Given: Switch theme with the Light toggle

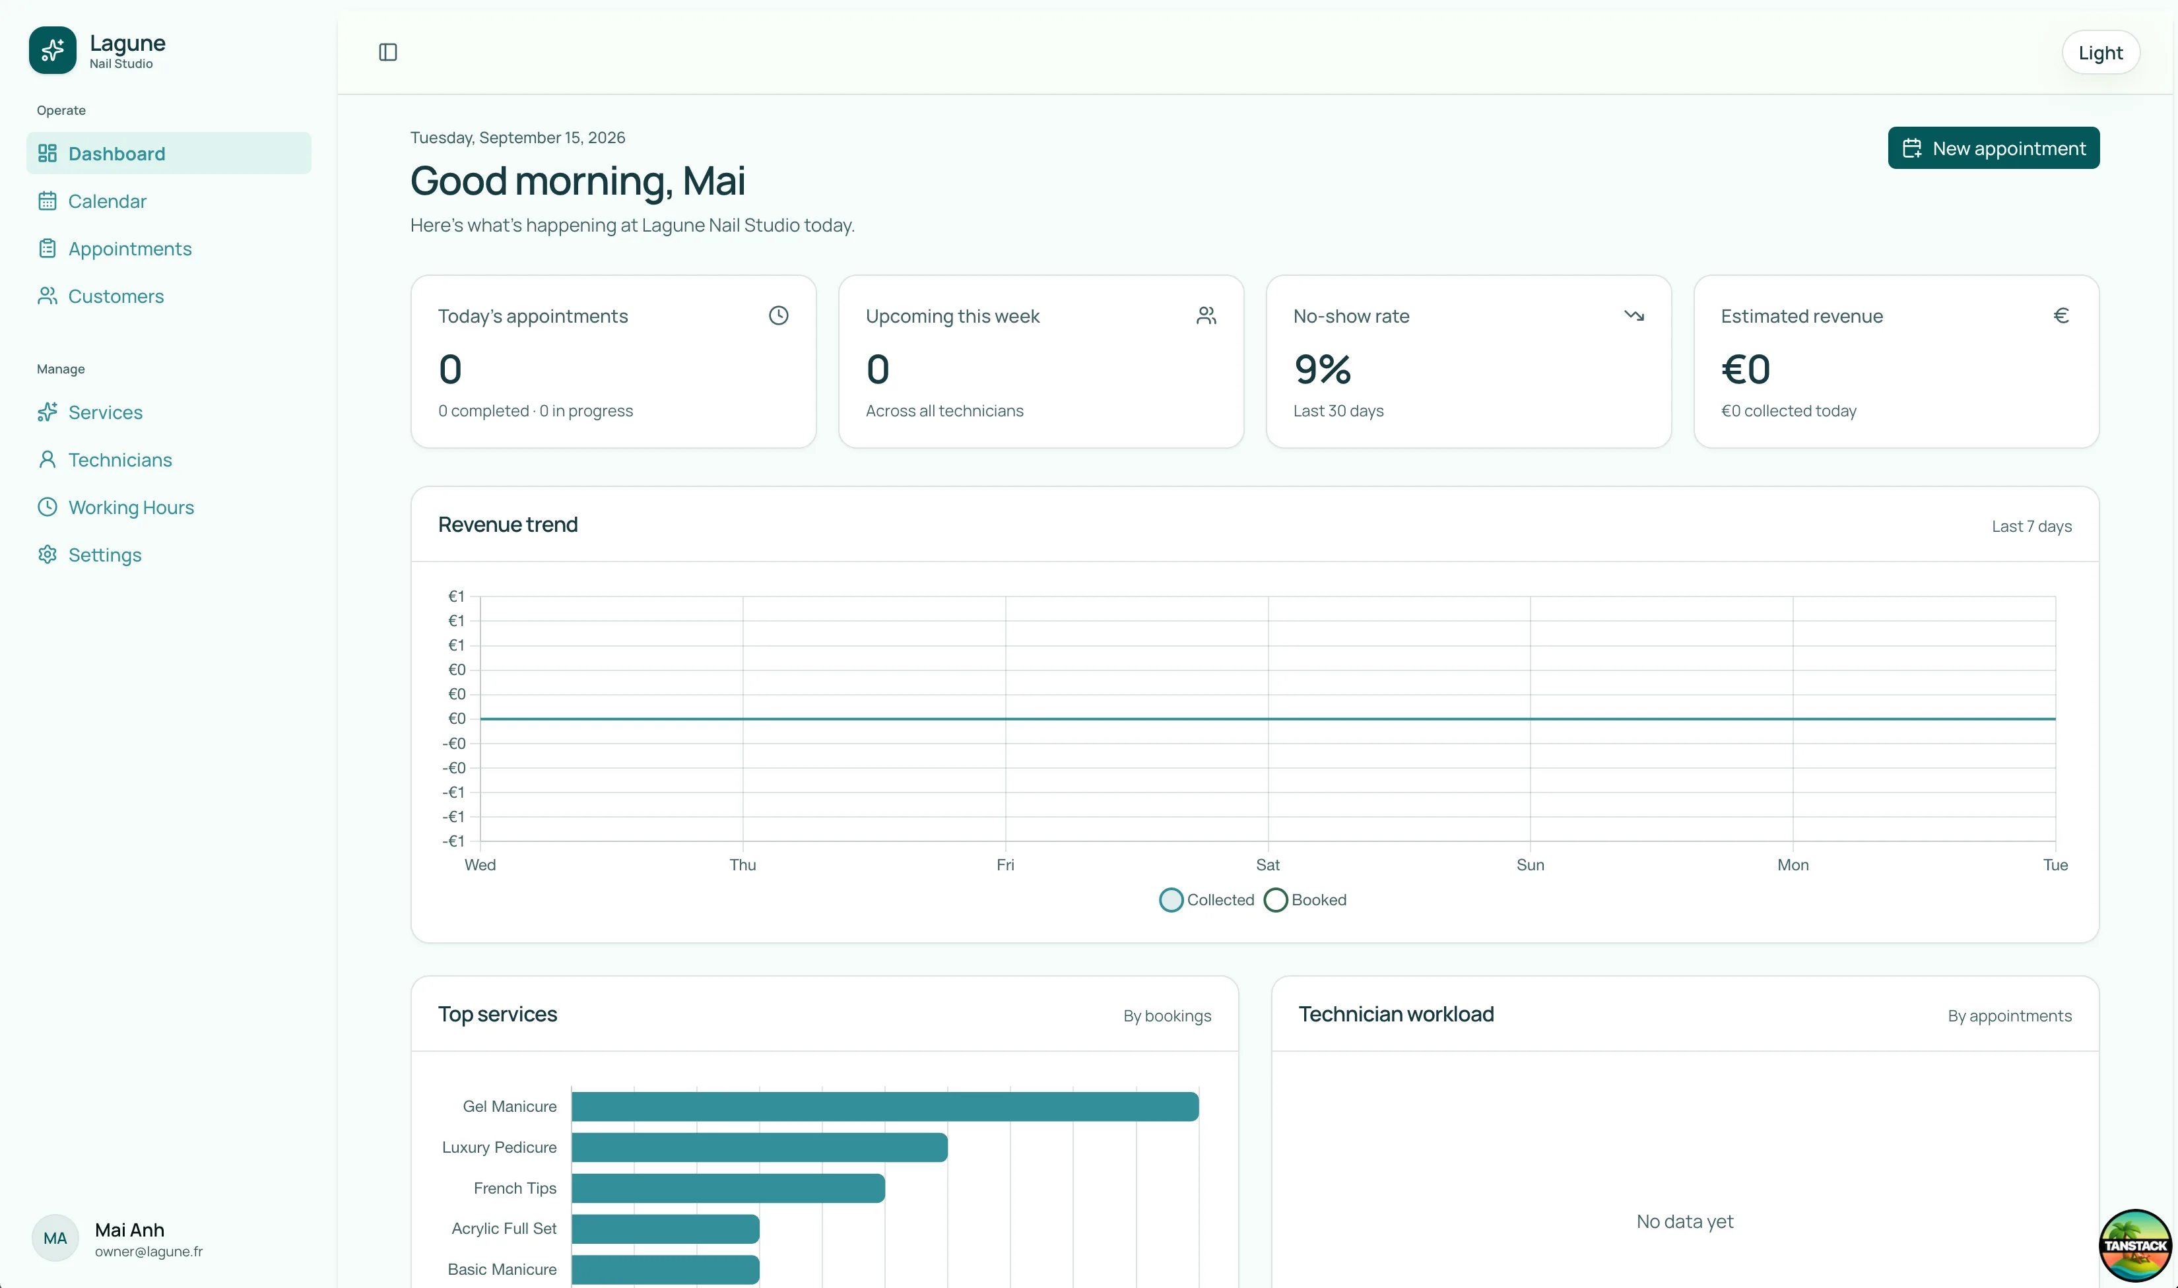Looking at the screenshot, I should tap(2100, 53).
